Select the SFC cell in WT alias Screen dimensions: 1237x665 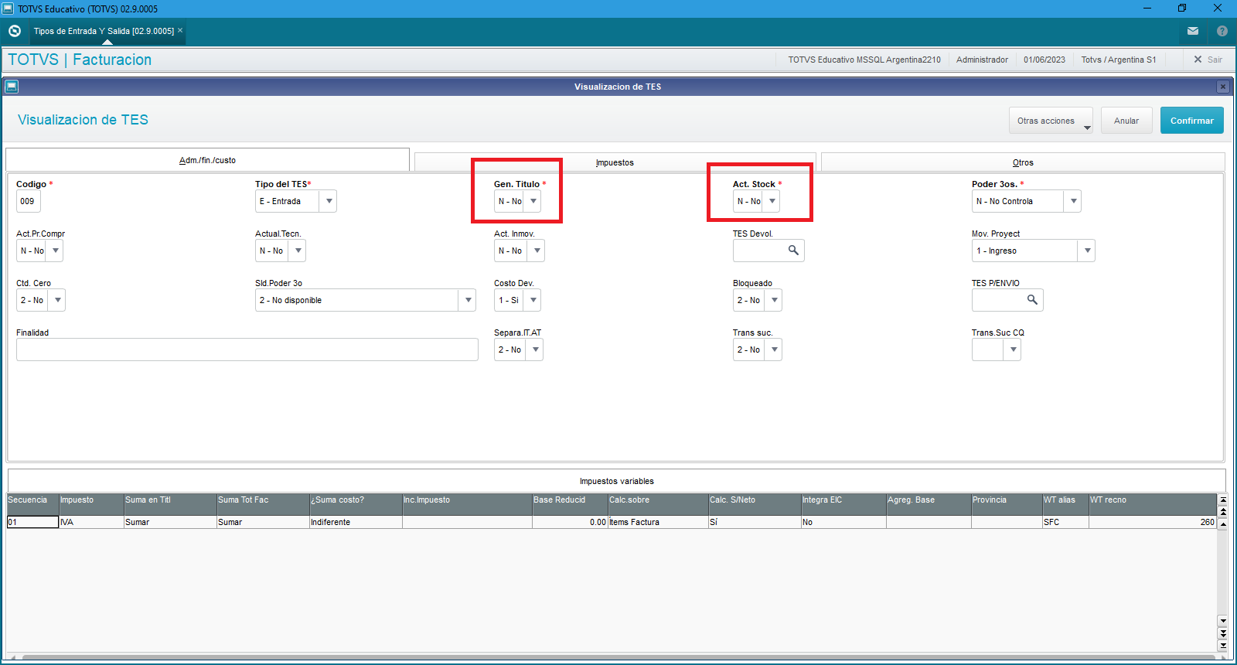click(x=1066, y=522)
